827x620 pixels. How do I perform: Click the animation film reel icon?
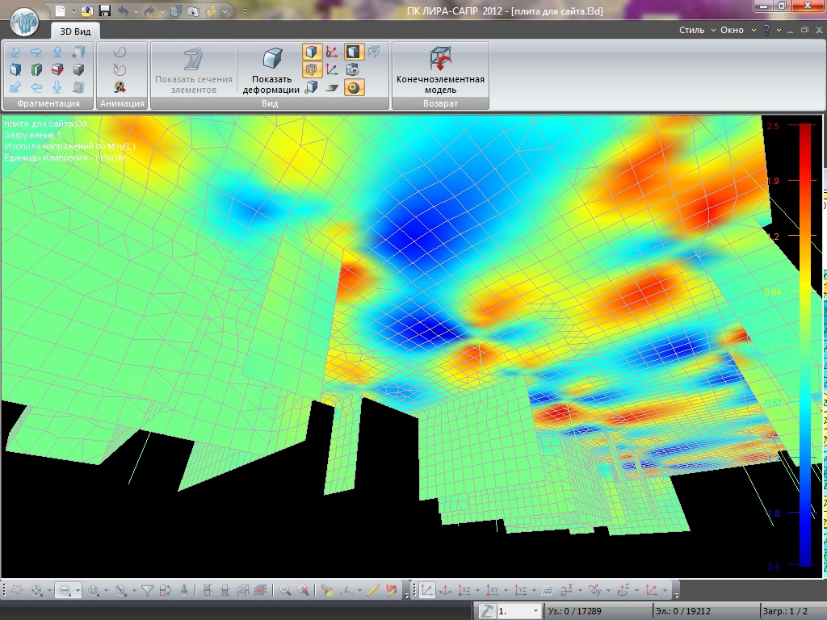(120, 86)
